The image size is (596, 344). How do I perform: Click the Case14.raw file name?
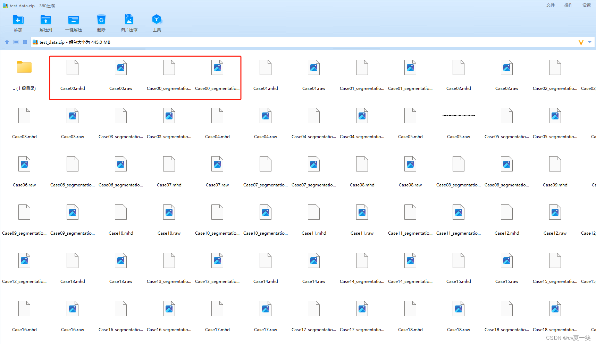314,282
